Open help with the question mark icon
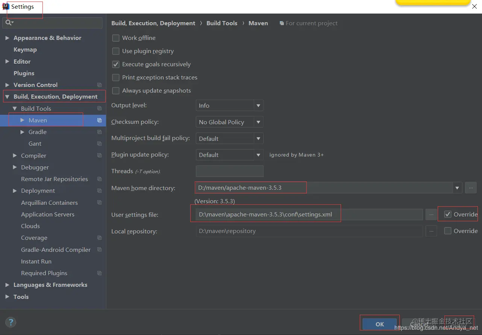This screenshot has height=335, width=482. (11, 322)
